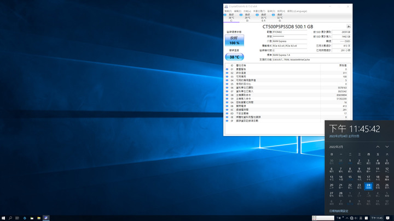Open the network globe icon in tray
394x221 pixels.
351,218
